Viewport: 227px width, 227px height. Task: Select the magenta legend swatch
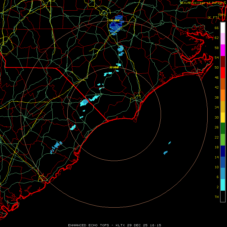[x=223, y=50]
